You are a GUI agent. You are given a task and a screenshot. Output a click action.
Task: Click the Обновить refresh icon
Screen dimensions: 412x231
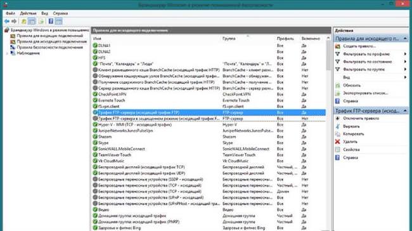point(338,86)
